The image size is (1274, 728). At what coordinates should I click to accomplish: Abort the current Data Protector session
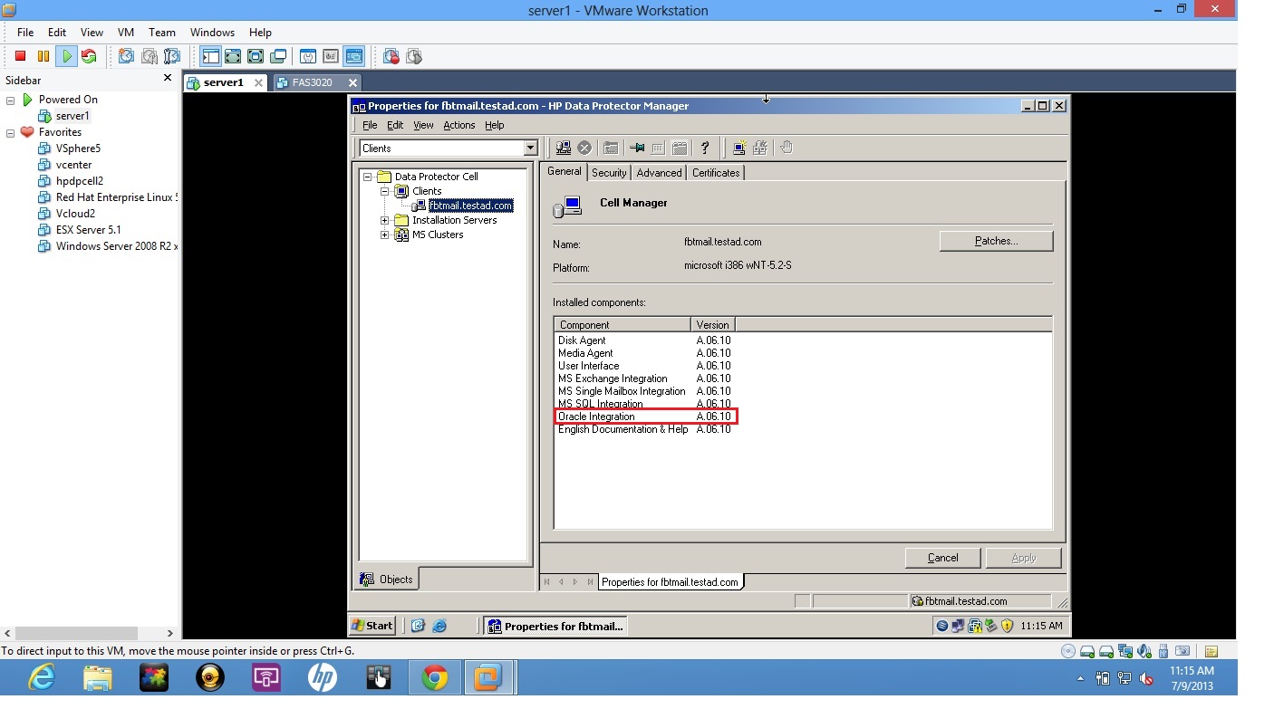click(584, 148)
